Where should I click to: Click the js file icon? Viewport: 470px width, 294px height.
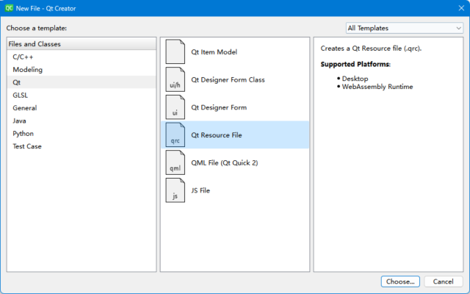[176, 190]
